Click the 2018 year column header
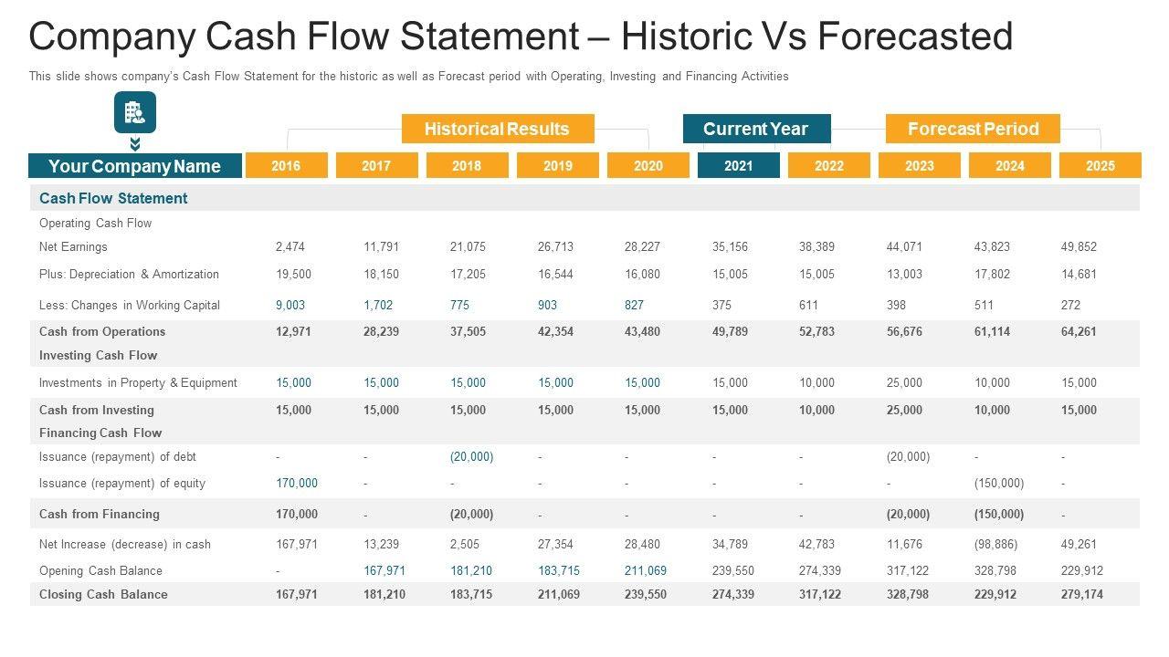This screenshot has height=657, width=1169. coord(467,165)
